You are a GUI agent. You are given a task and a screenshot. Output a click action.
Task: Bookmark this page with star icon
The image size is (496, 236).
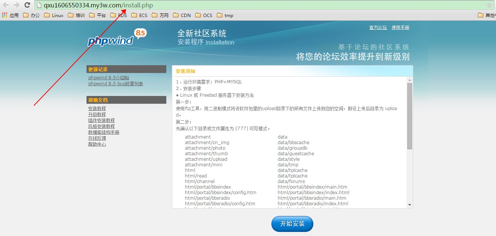tap(489, 5)
